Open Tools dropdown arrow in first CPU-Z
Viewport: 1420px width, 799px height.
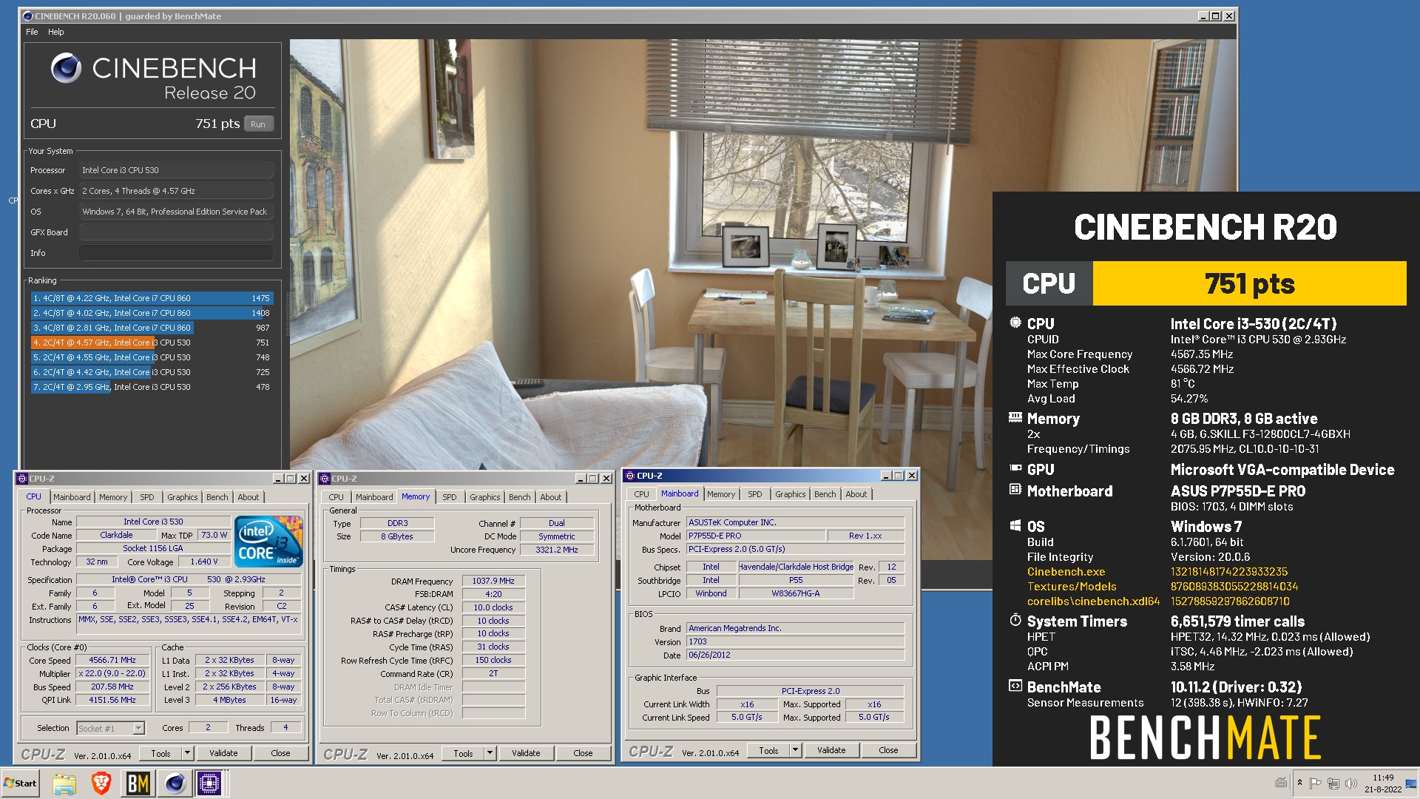[x=187, y=753]
